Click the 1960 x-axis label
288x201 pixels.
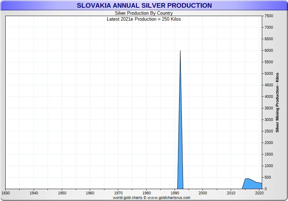click(90, 193)
